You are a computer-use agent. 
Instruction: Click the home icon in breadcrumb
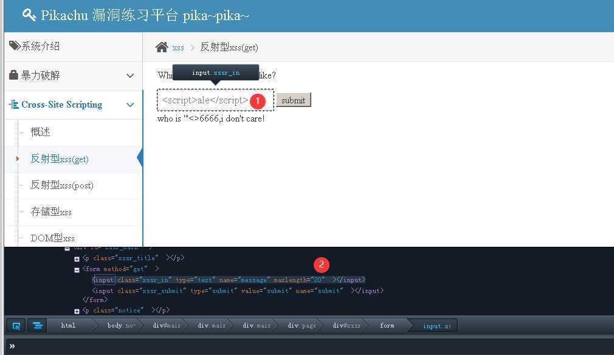coord(161,47)
